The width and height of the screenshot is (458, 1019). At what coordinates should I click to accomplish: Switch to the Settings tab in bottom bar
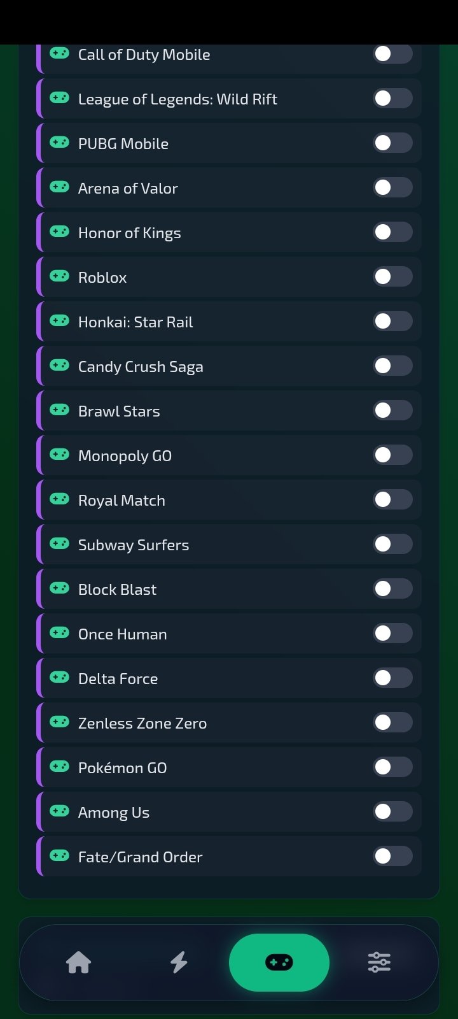[380, 963]
